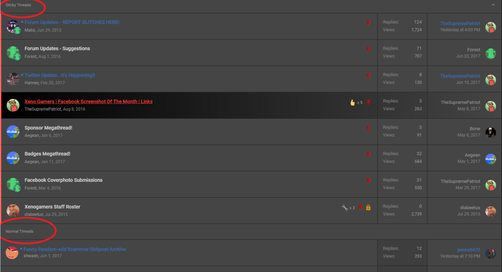The height and width of the screenshot is (272, 502).
Task: Open last poster Forest on Suggestions row
Action: (473, 50)
